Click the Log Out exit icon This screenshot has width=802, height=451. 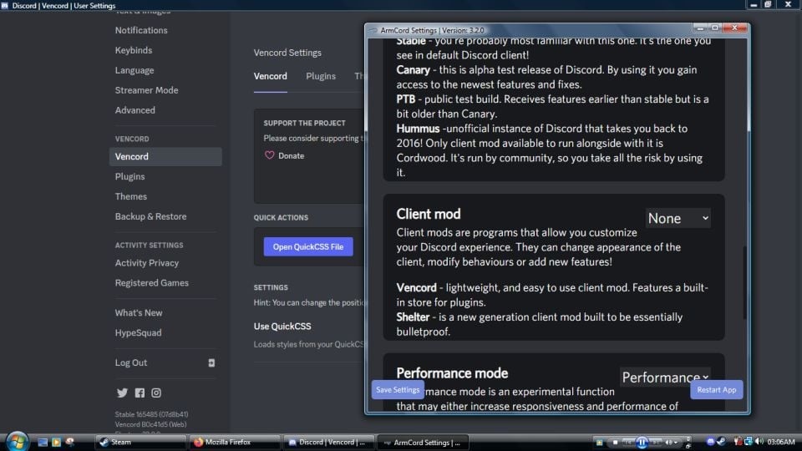coord(211,363)
